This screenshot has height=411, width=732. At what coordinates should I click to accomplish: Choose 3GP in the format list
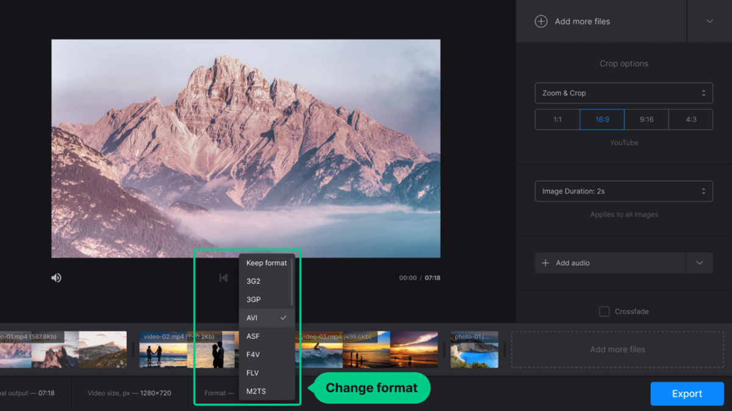point(267,300)
